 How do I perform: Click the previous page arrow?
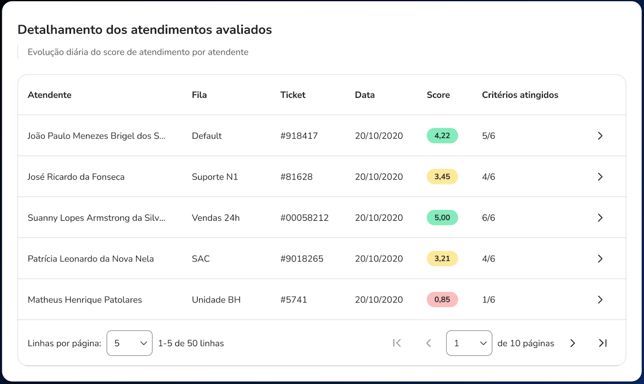pyautogui.click(x=429, y=343)
